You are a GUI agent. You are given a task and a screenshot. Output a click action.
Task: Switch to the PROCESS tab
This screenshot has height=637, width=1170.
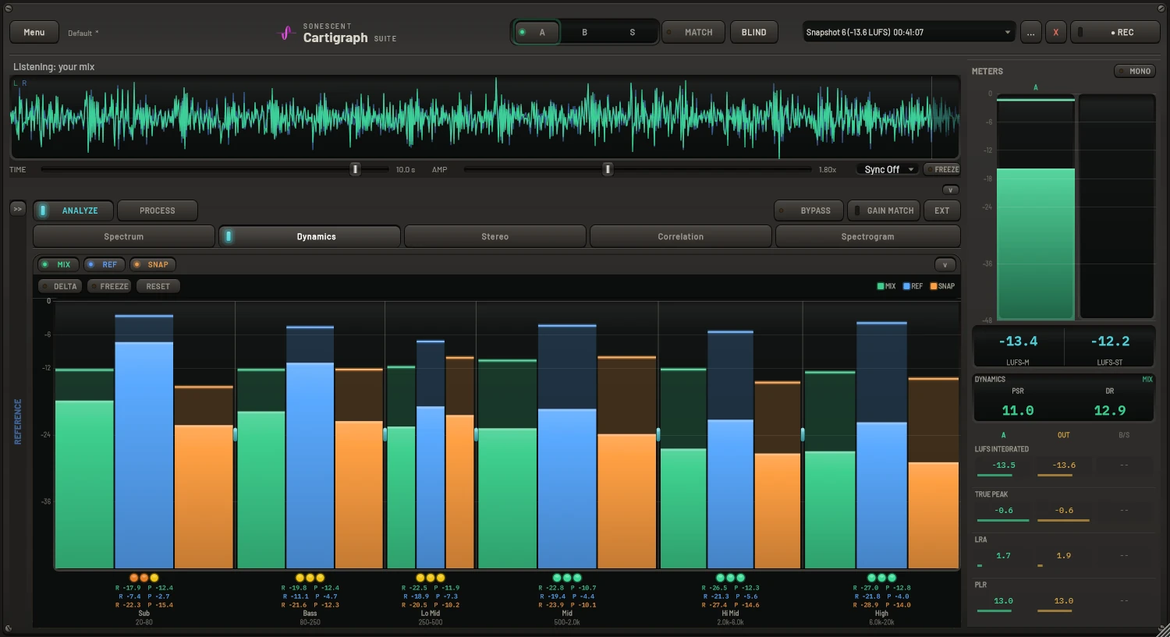(157, 211)
